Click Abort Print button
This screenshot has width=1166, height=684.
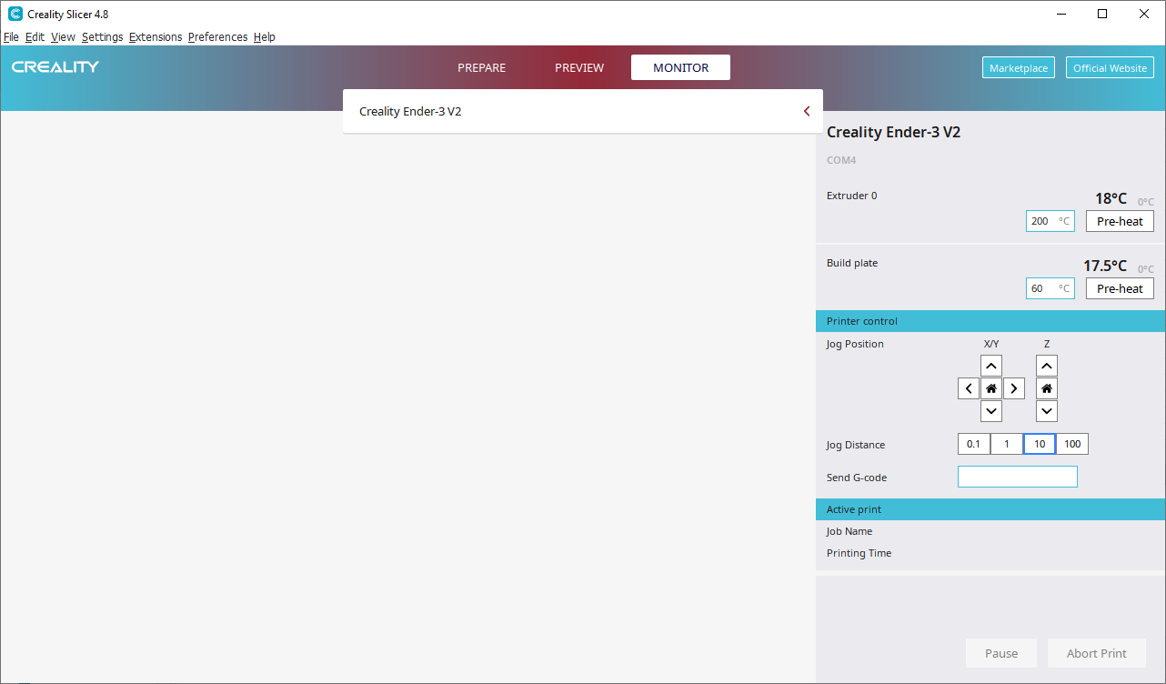[x=1096, y=653]
